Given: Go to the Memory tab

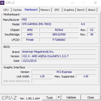Looking at the screenshot, I should pyautogui.click(x=45, y=10).
